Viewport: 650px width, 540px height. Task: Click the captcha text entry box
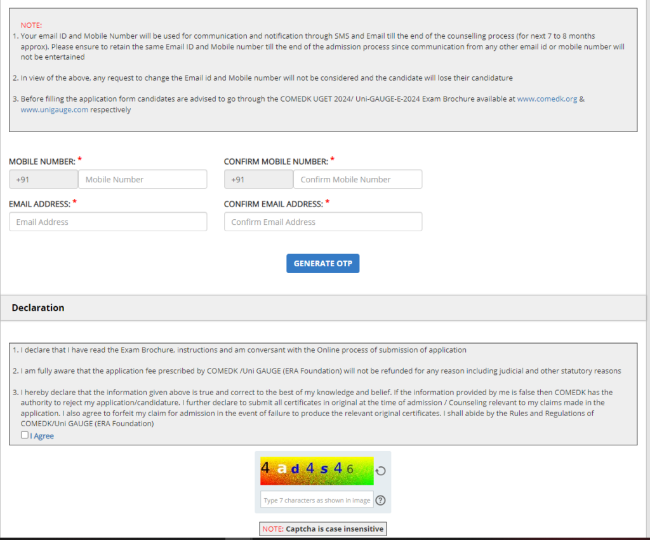[316, 500]
